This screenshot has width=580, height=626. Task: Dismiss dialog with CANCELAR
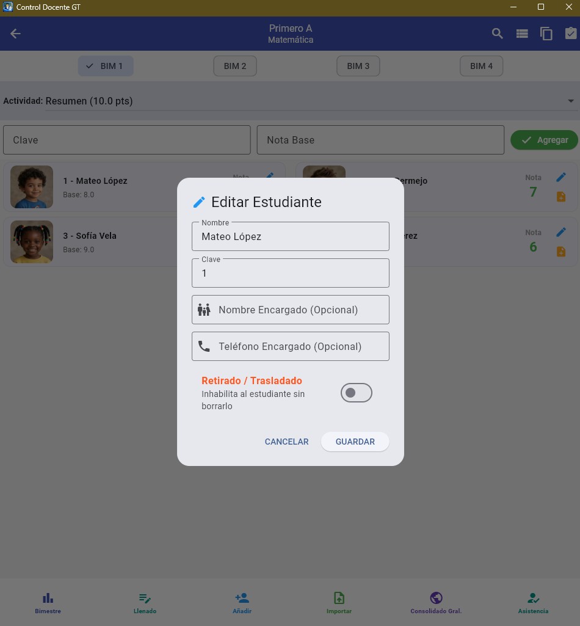pos(286,442)
